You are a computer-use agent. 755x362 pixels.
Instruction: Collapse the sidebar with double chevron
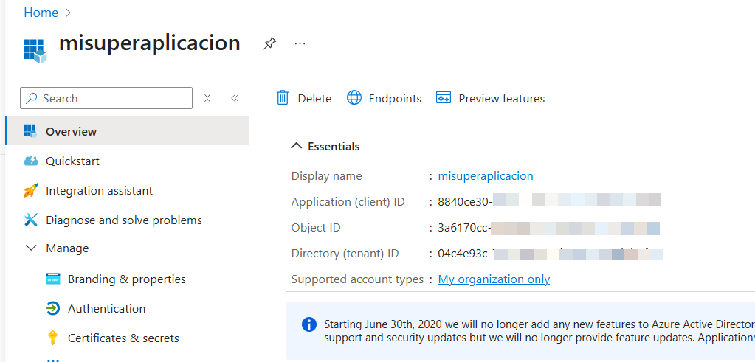coord(235,98)
